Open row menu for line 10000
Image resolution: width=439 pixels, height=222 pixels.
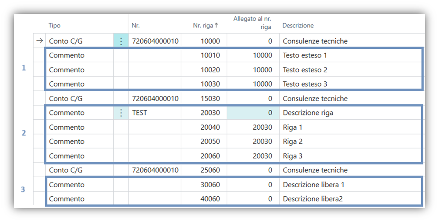121,41
